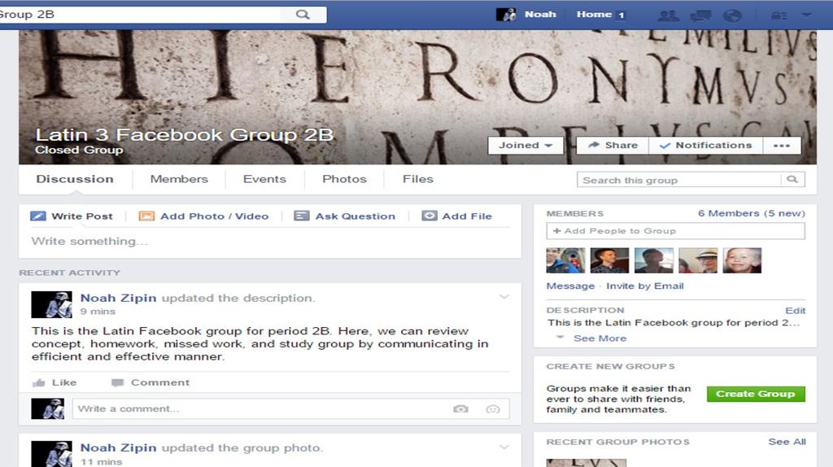
Task: Click Noah's avatar on group photo post
Action: [51, 454]
